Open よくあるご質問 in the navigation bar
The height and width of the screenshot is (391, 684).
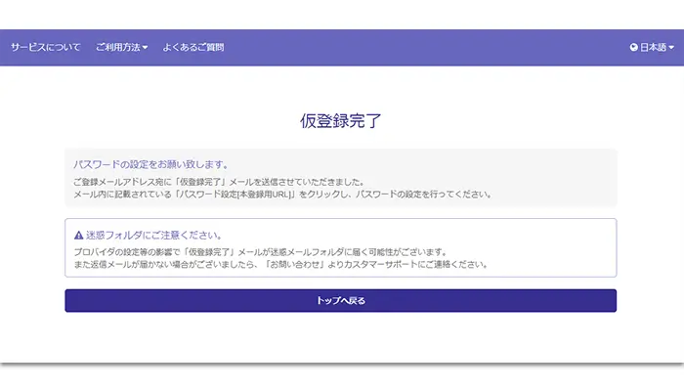(193, 47)
